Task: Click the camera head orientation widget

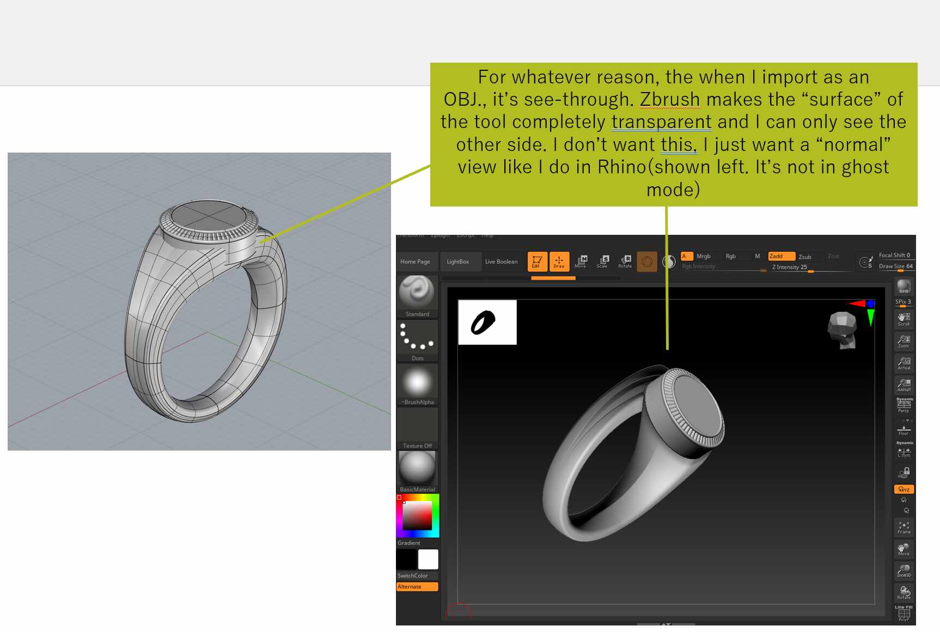Action: (x=842, y=330)
